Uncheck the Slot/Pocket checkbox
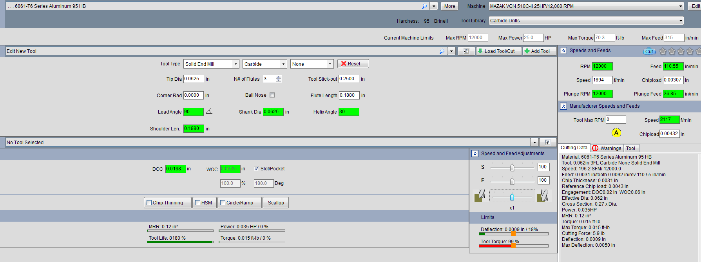The image size is (701, 262). (257, 169)
